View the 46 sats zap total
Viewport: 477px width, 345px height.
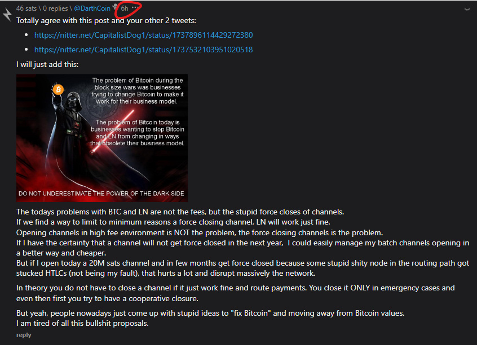pyautogui.click(x=26, y=8)
